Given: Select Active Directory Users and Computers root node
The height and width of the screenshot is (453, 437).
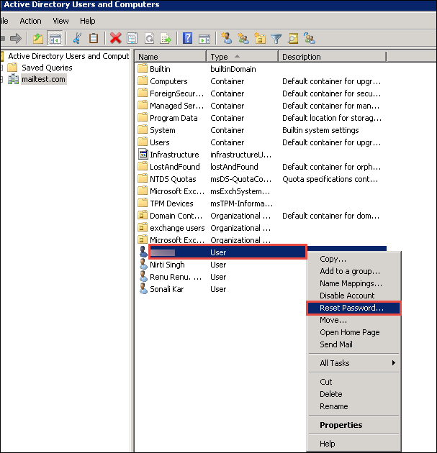Looking at the screenshot, I should pyautogui.click(x=68, y=56).
